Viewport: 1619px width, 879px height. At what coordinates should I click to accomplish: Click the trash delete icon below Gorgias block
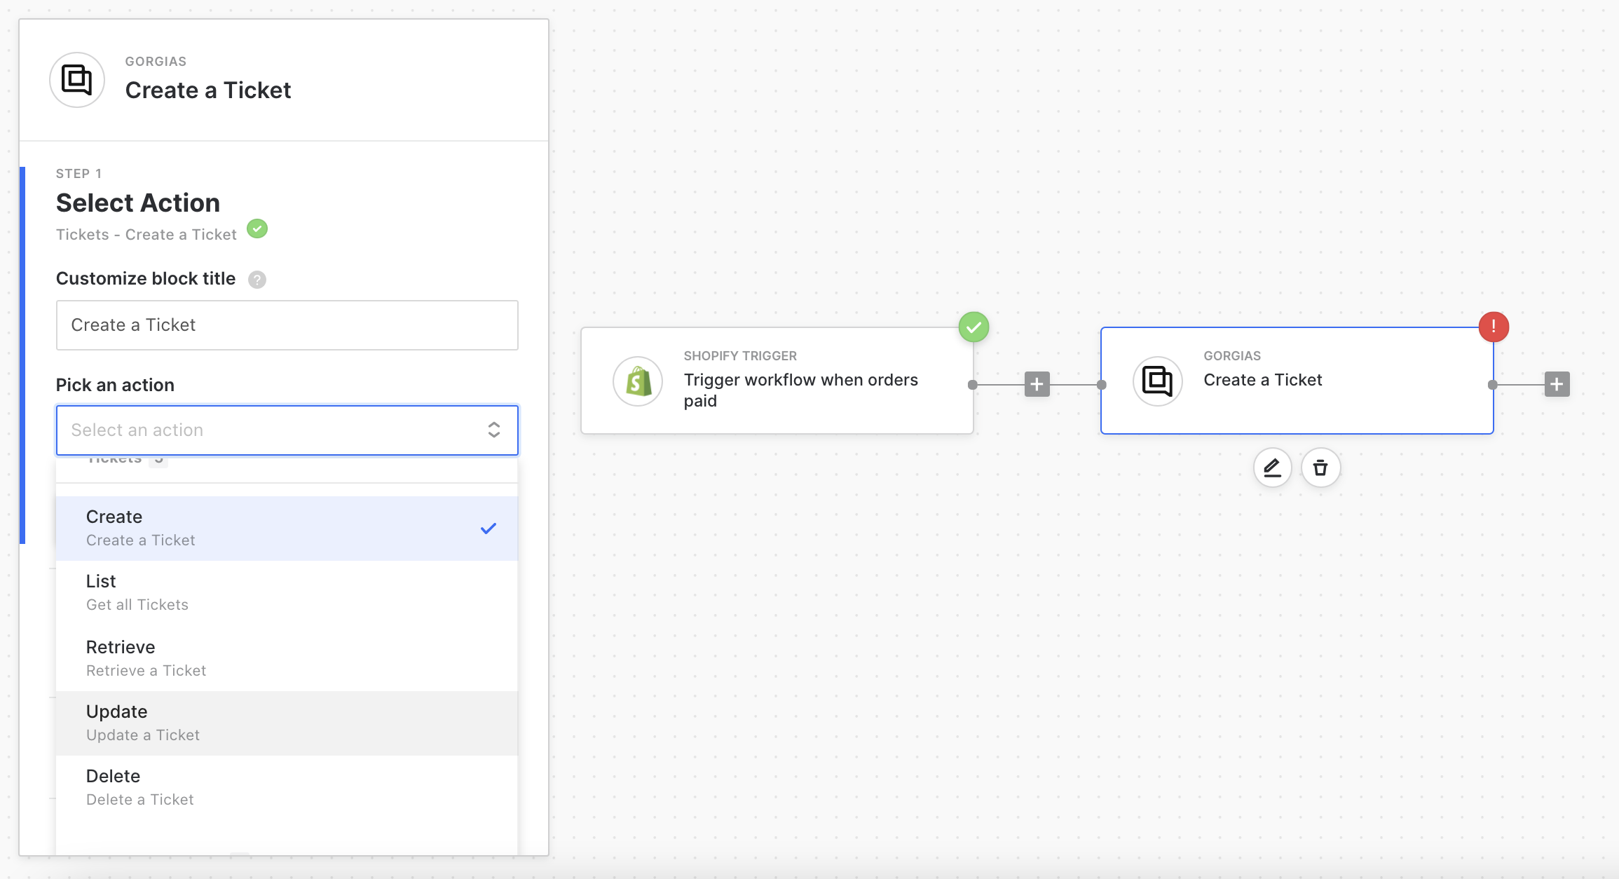(x=1320, y=468)
